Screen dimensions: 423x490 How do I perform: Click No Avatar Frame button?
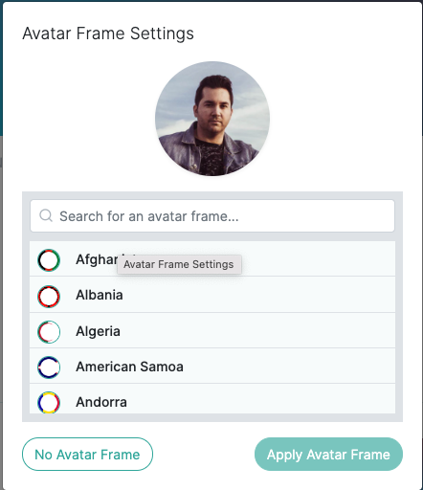(87, 454)
